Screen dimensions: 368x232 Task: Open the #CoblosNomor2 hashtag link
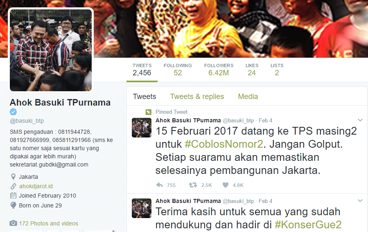pyautogui.click(x=224, y=144)
